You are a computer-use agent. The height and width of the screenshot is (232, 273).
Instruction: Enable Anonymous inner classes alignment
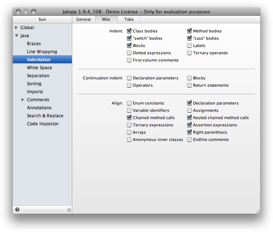pyautogui.click(x=129, y=140)
